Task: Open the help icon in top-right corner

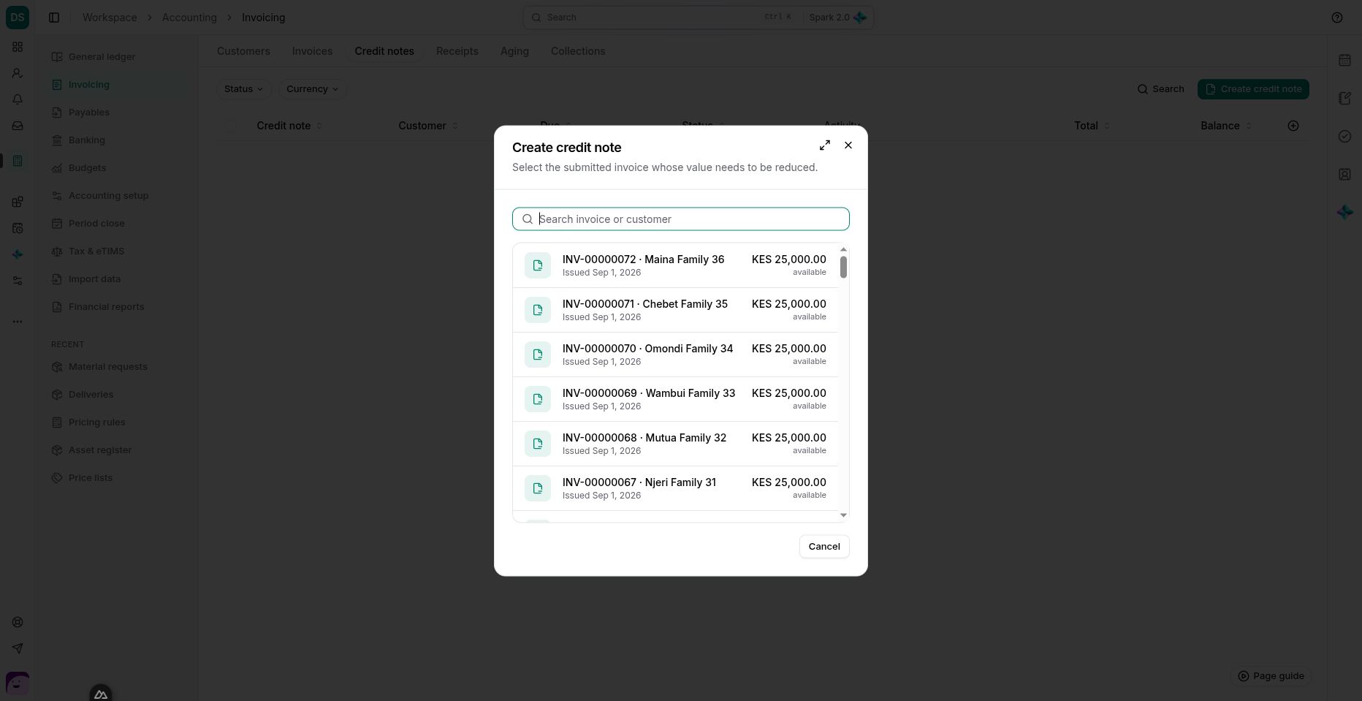Action: point(1337,18)
